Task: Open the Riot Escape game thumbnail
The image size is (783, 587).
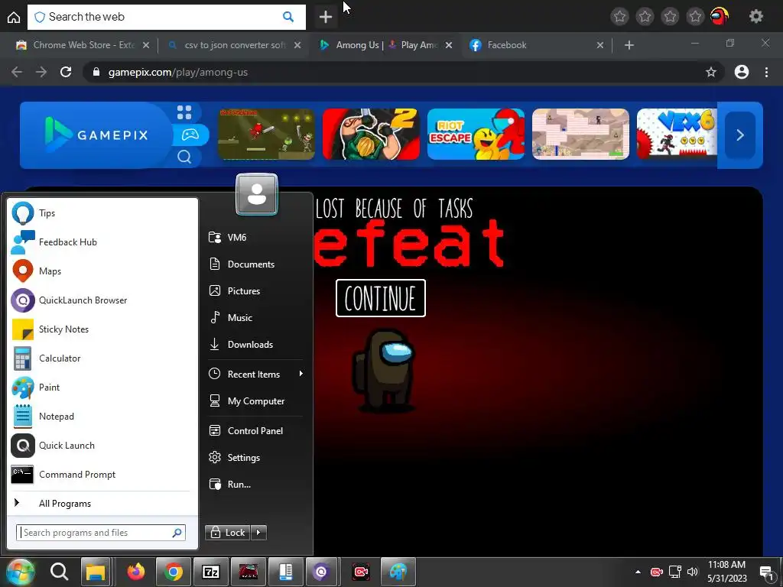Action: pos(476,135)
